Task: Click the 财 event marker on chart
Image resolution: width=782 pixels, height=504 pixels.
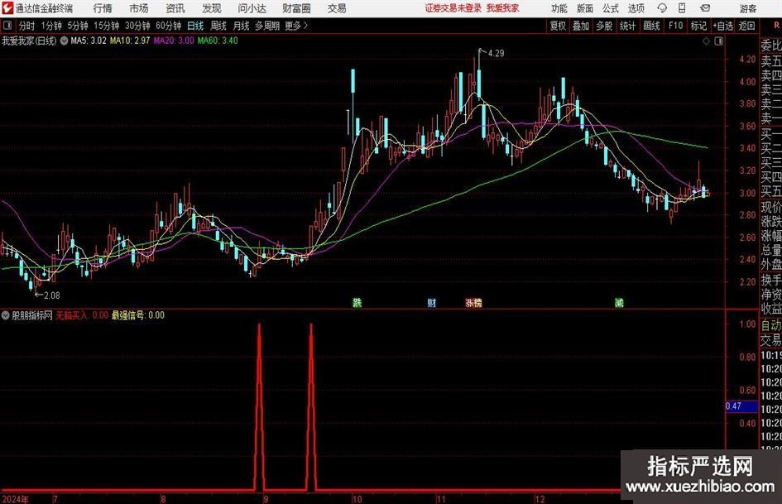Action: [432, 302]
